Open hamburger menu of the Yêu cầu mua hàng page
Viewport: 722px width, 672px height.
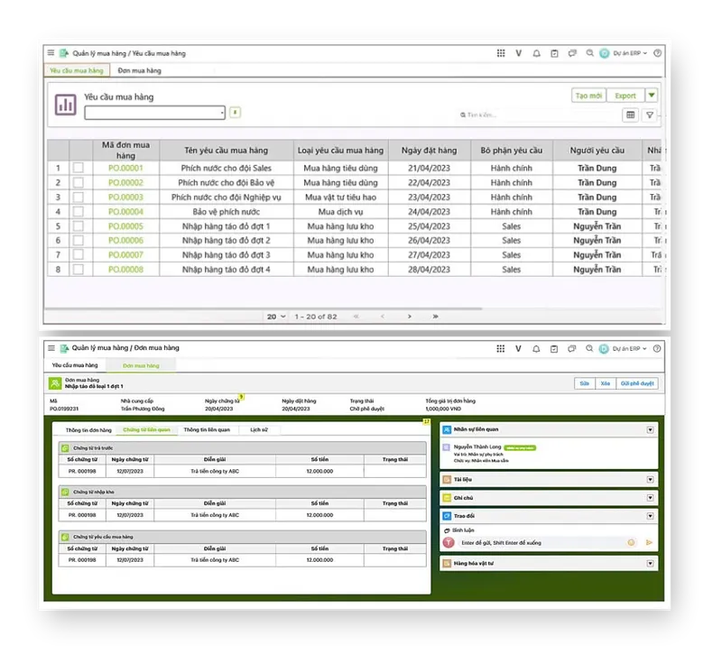(x=51, y=53)
